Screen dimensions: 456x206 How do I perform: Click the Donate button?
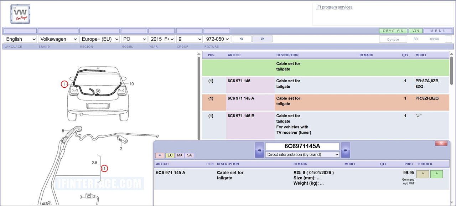click(x=393, y=39)
